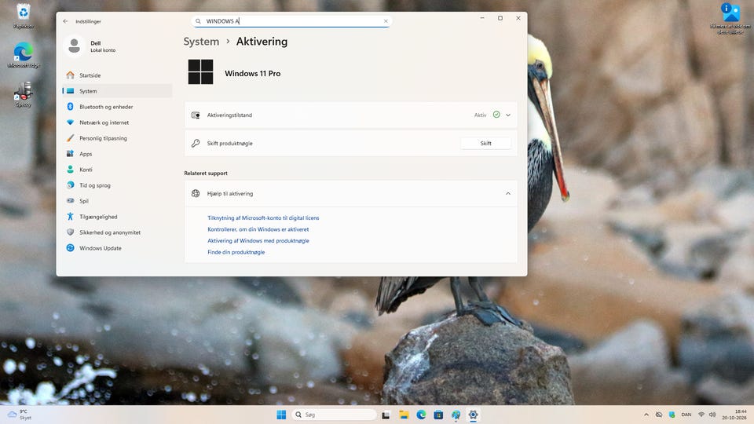Screen dimensions: 754x424
Task: Clear the search box with X
Action: click(x=386, y=21)
